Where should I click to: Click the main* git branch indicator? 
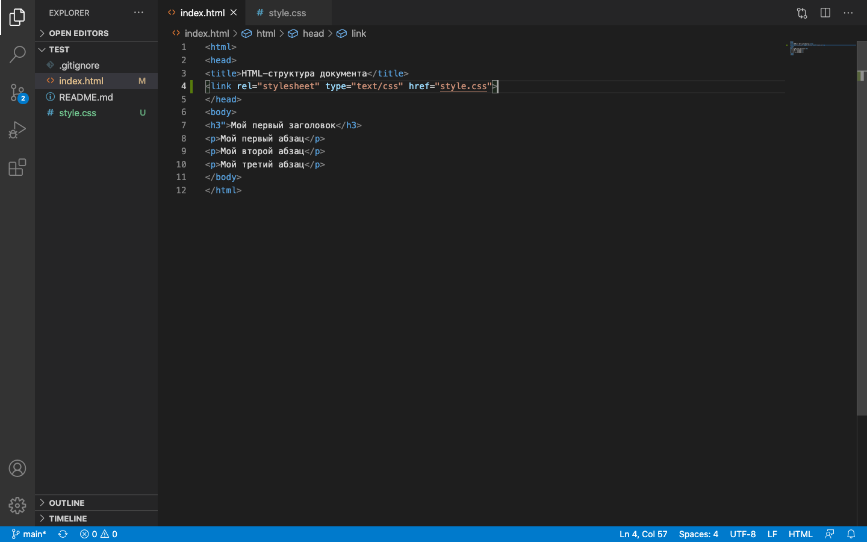pyautogui.click(x=29, y=534)
